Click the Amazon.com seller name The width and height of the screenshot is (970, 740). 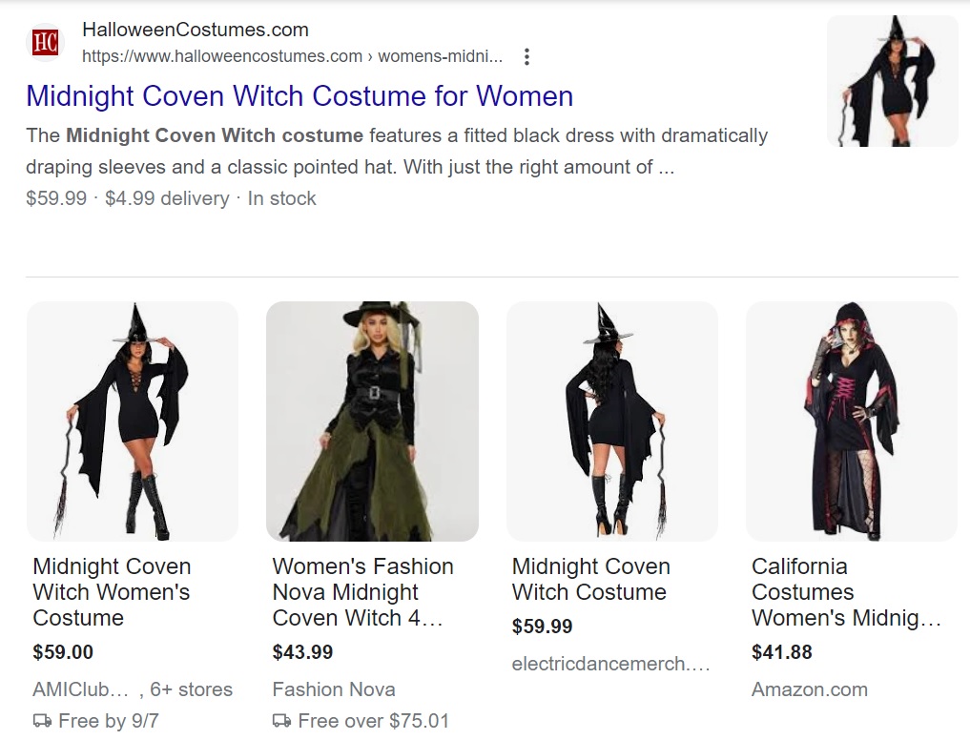pos(809,689)
